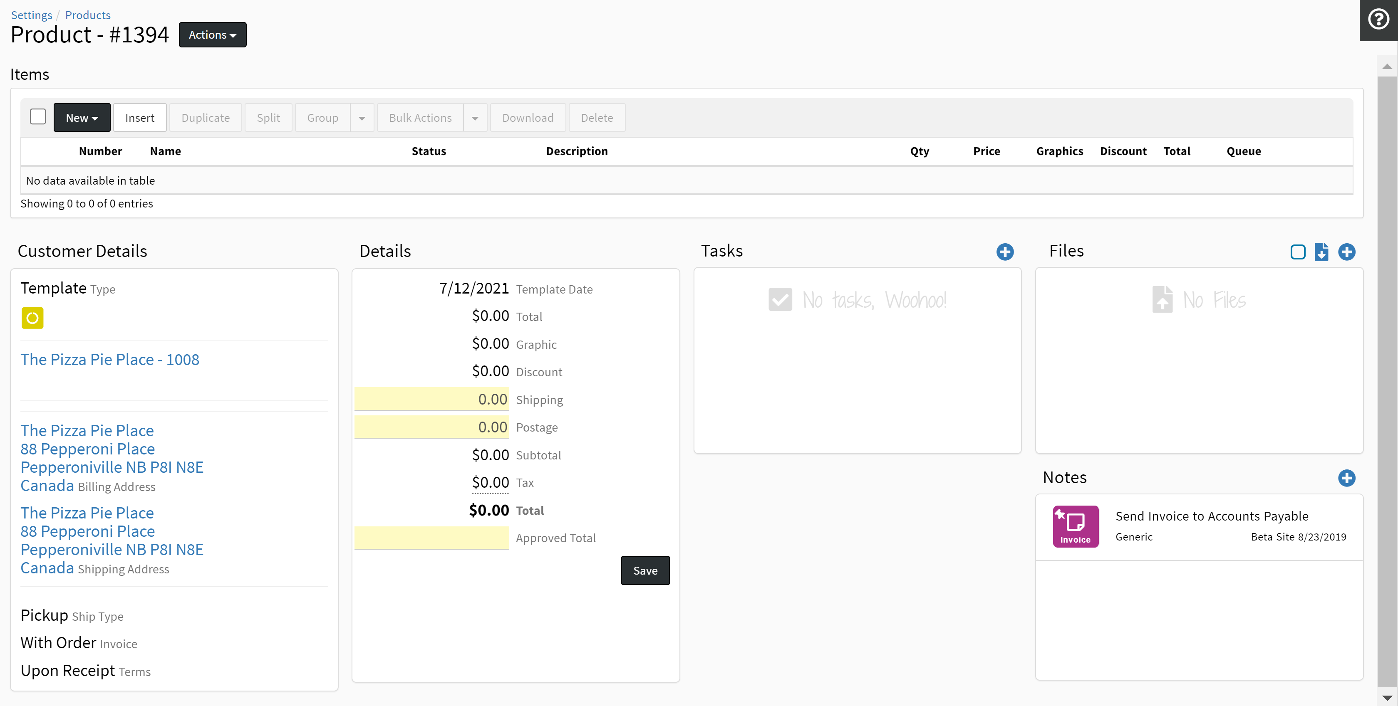Add a new note with plus icon

(1346, 478)
